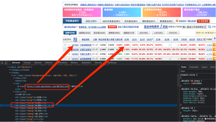This screenshot has height=122, width=216.
Task: Expand the 展开更多筛选 filter section
Action: (x=71, y=27)
